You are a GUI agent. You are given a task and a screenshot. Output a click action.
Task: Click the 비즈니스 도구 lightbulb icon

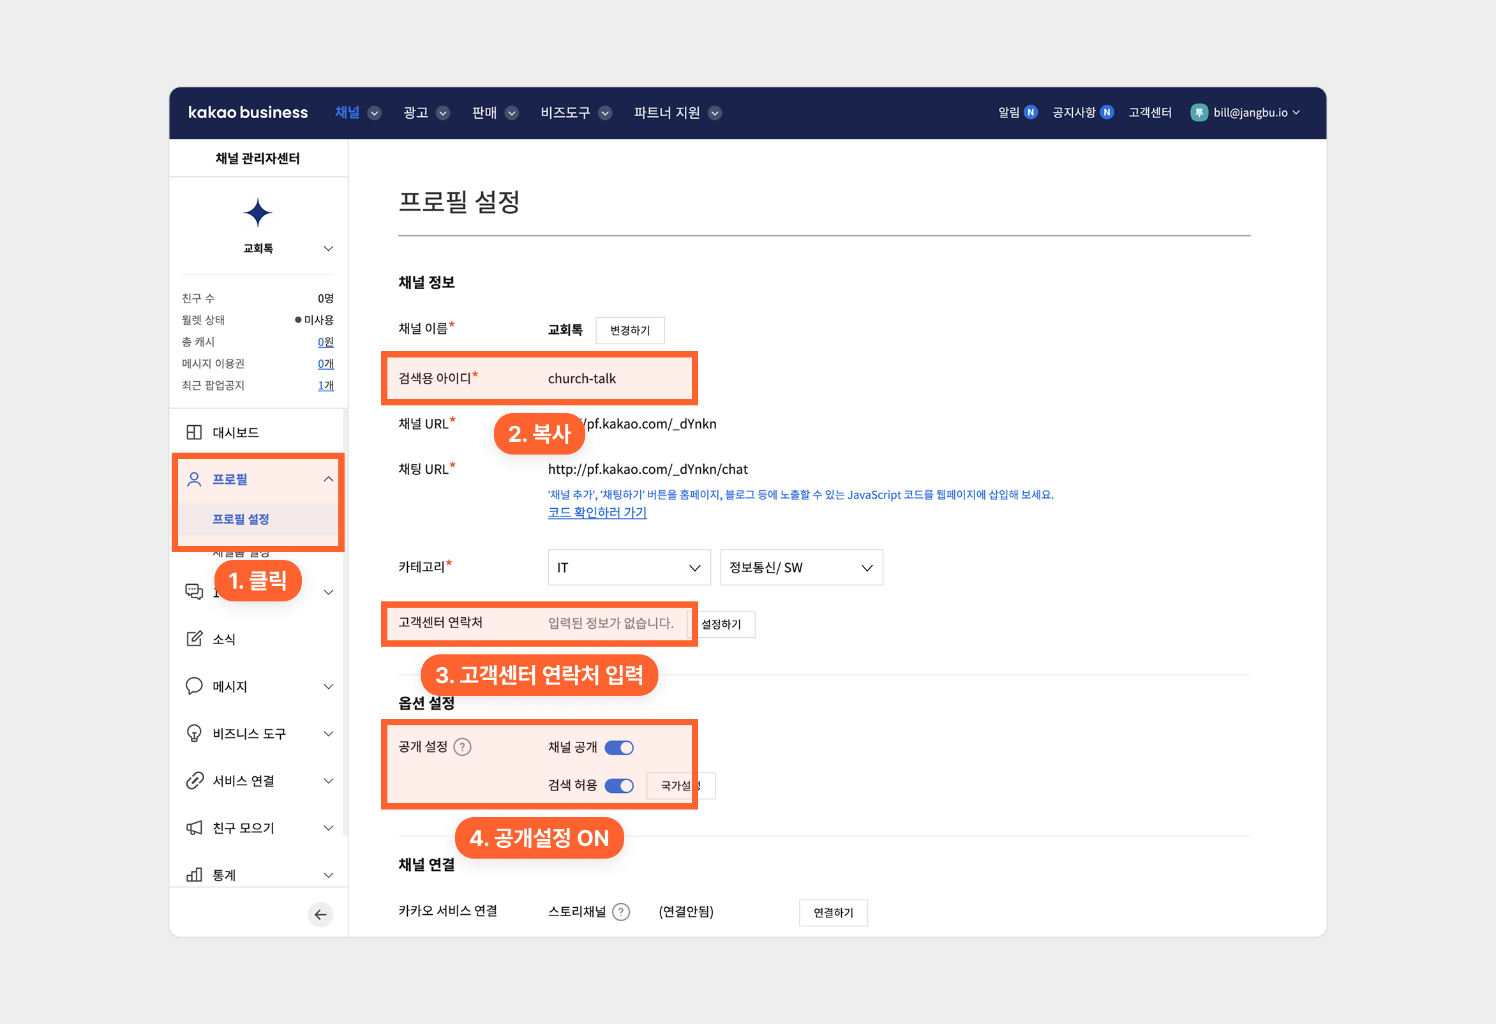[194, 734]
